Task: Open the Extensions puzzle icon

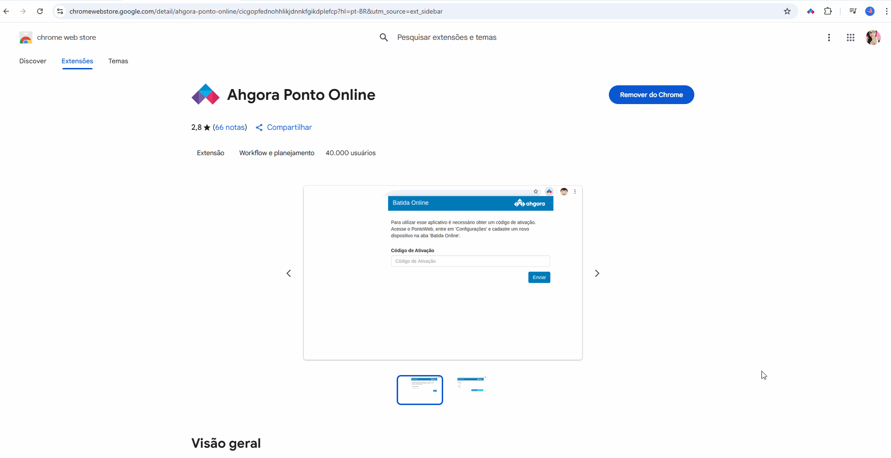Action: click(x=828, y=11)
